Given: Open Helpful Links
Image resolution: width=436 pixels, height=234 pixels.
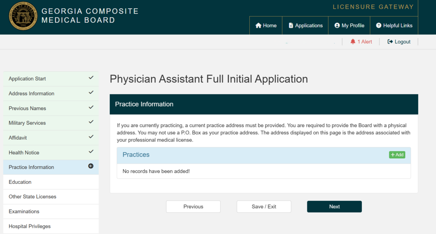Looking at the screenshot, I should [394, 25].
